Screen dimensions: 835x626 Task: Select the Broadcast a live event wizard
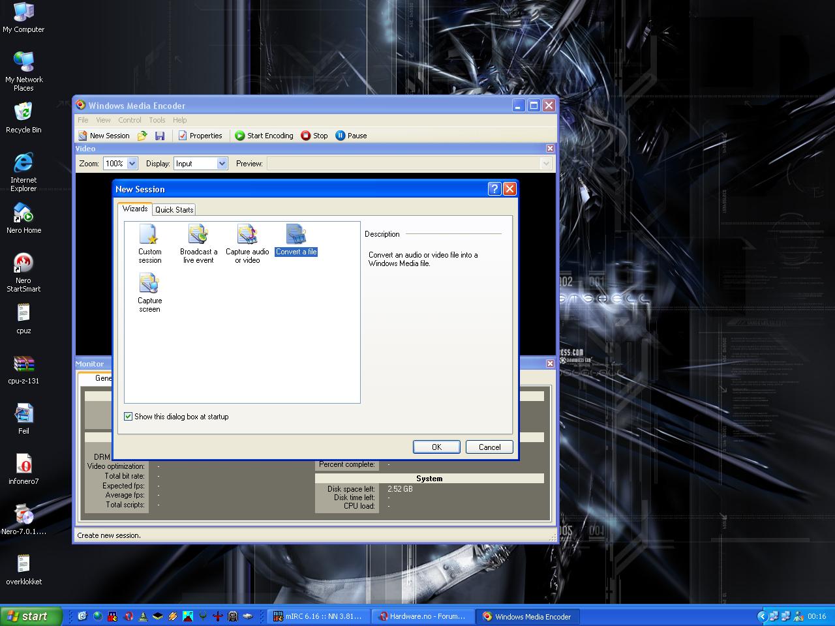(x=198, y=243)
